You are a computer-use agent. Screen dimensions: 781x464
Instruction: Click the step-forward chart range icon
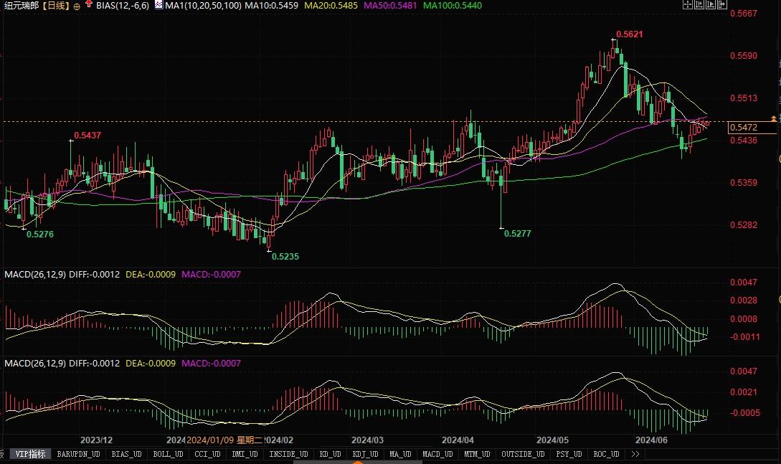point(711,4)
